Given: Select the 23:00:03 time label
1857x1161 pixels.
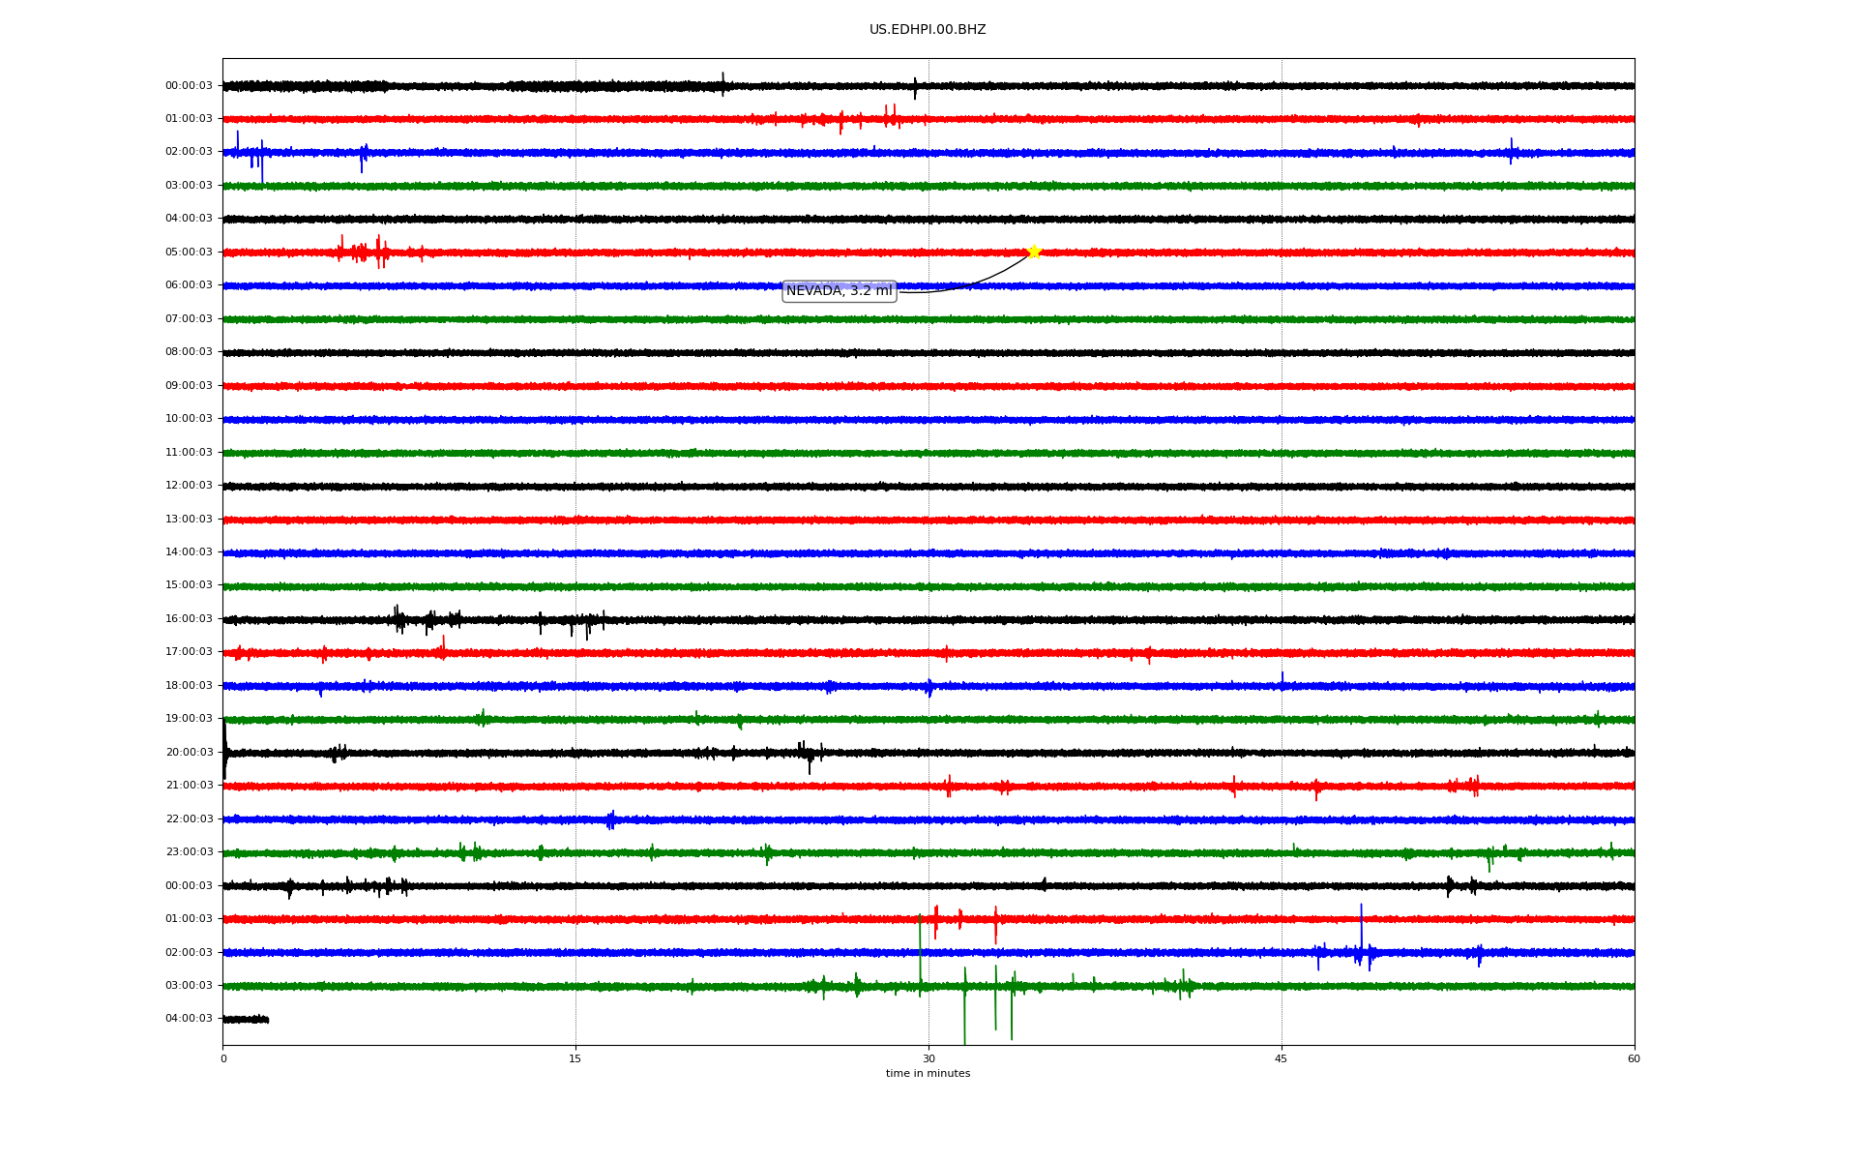Looking at the screenshot, I should 189,852.
